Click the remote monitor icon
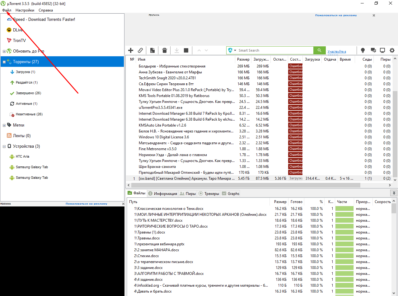398x296 pixels. point(382,50)
